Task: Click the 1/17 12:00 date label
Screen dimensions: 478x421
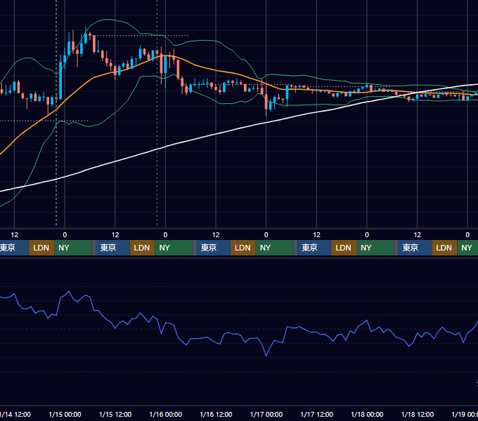Action: [317, 414]
